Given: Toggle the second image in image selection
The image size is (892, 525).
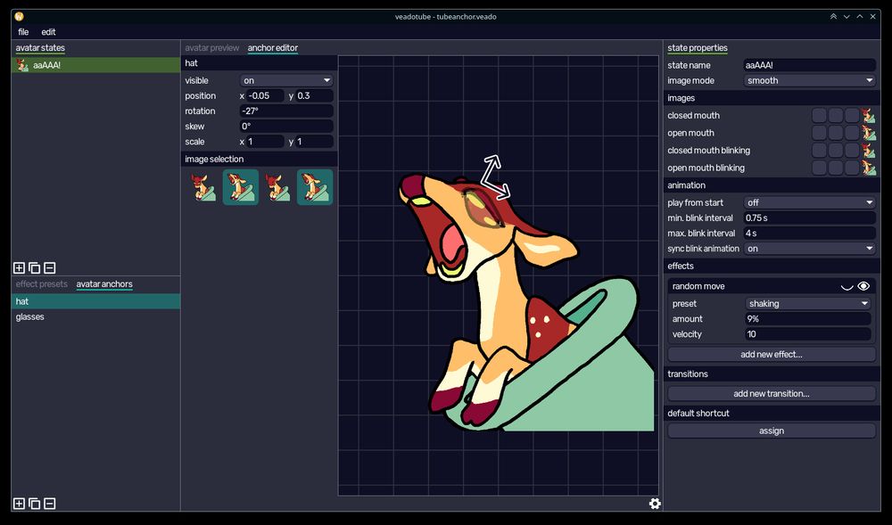Looking at the screenshot, I should (240, 187).
